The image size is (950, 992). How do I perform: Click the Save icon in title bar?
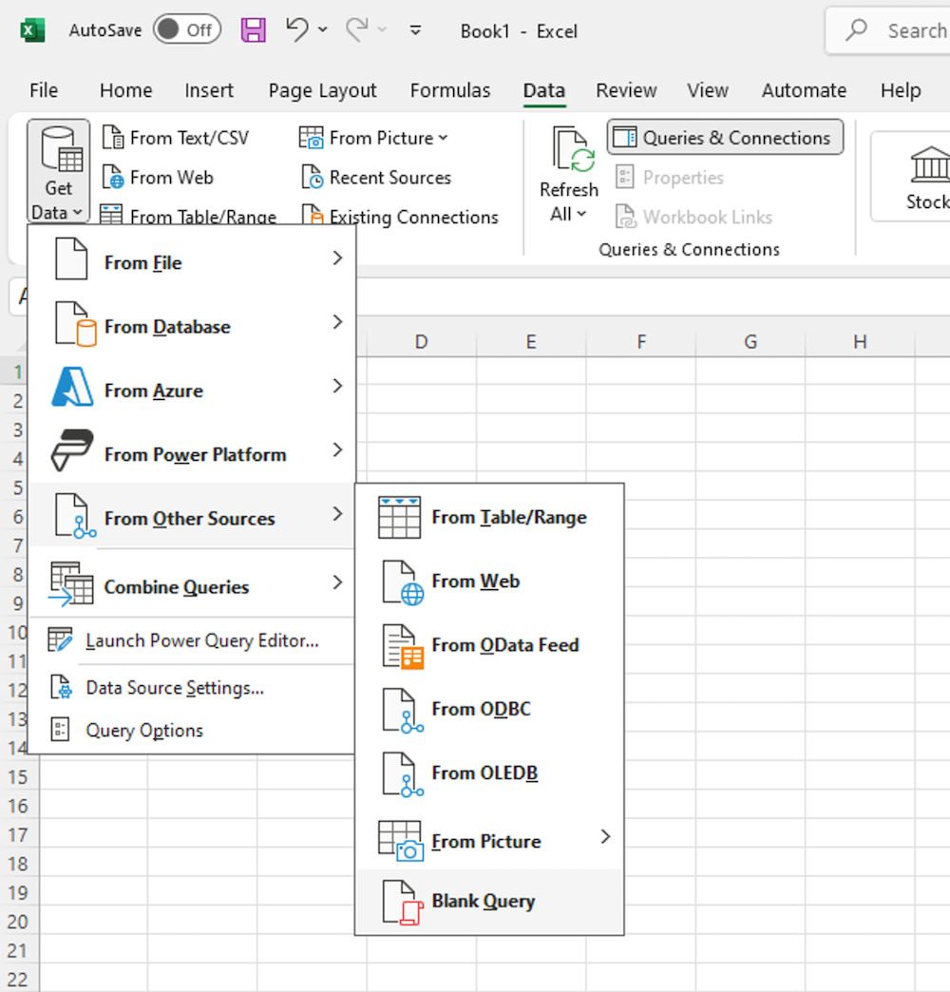click(254, 30)
